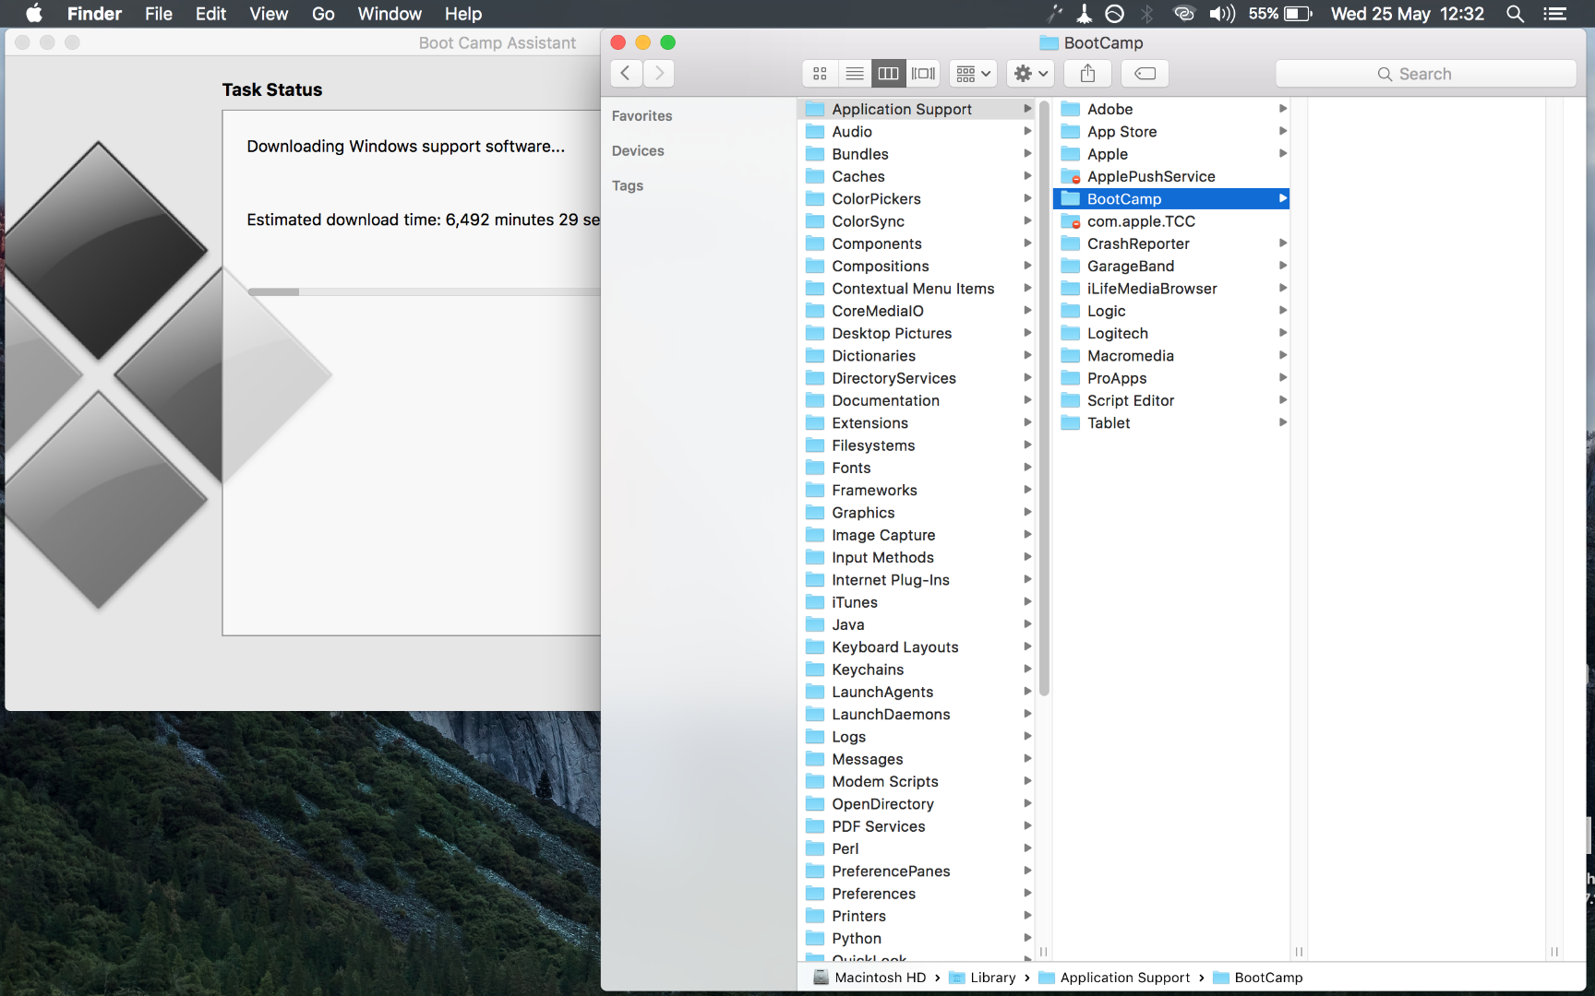
Task: Expand the BootCamp folder arrow
Action: click(1283, 198)
